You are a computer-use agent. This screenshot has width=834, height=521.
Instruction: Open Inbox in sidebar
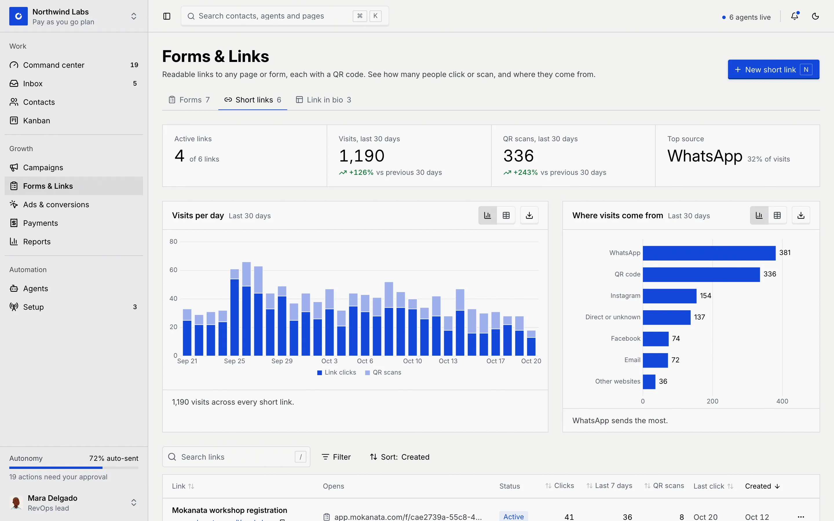(x=74, y=83)
